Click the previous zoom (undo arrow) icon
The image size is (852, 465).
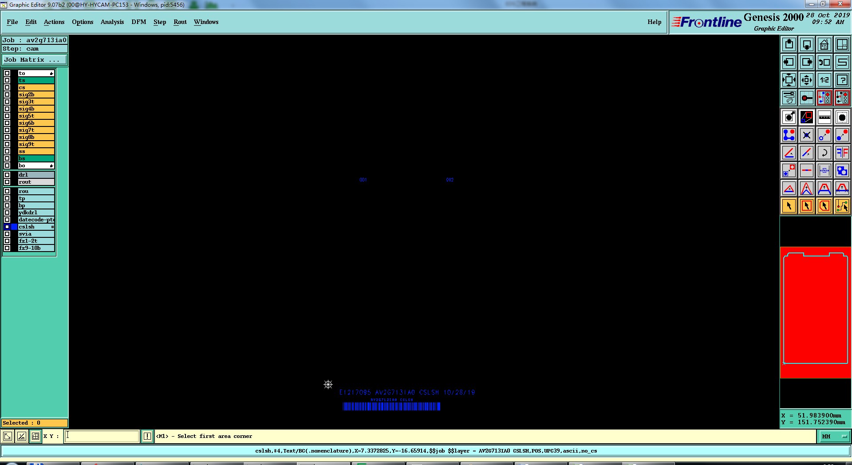824,62
